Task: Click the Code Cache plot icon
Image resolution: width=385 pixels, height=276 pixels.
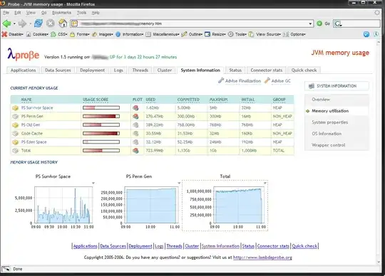Action: [x=135, y=134]
